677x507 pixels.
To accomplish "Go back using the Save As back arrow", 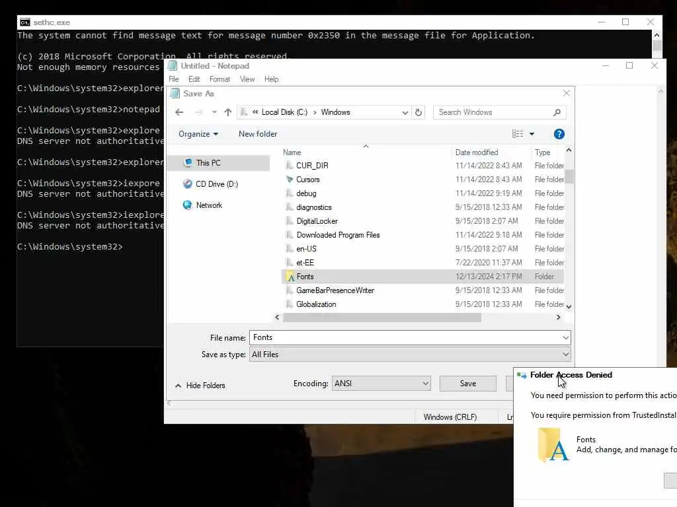I will 179,112.
